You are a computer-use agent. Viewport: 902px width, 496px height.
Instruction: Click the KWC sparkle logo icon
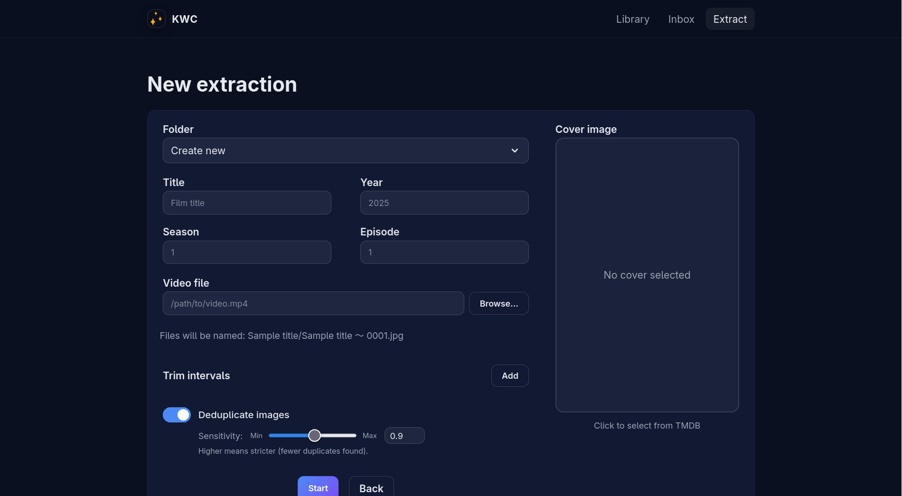click(x=156, y=19)
